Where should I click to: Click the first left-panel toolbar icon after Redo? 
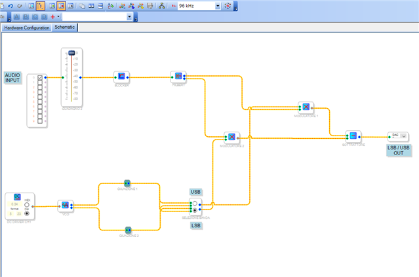tap(31, 6)
